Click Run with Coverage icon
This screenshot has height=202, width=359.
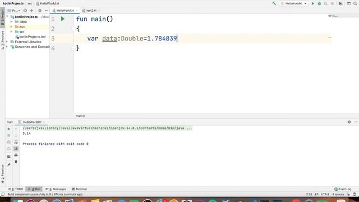(x=325, y=3)
